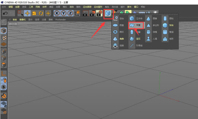Open the 编辑 (Edit) menu

tap(11, 7)
